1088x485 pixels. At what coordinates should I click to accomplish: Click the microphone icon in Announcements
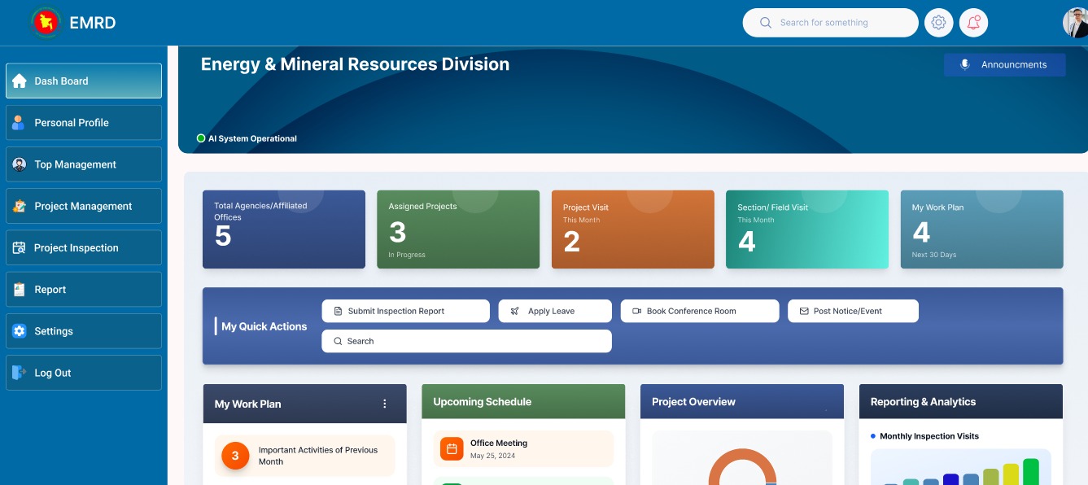click(965, 64)
